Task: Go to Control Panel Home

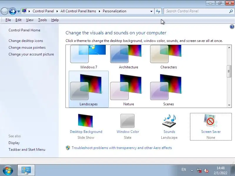Action: pyautogui.click(x=24, y=30)
